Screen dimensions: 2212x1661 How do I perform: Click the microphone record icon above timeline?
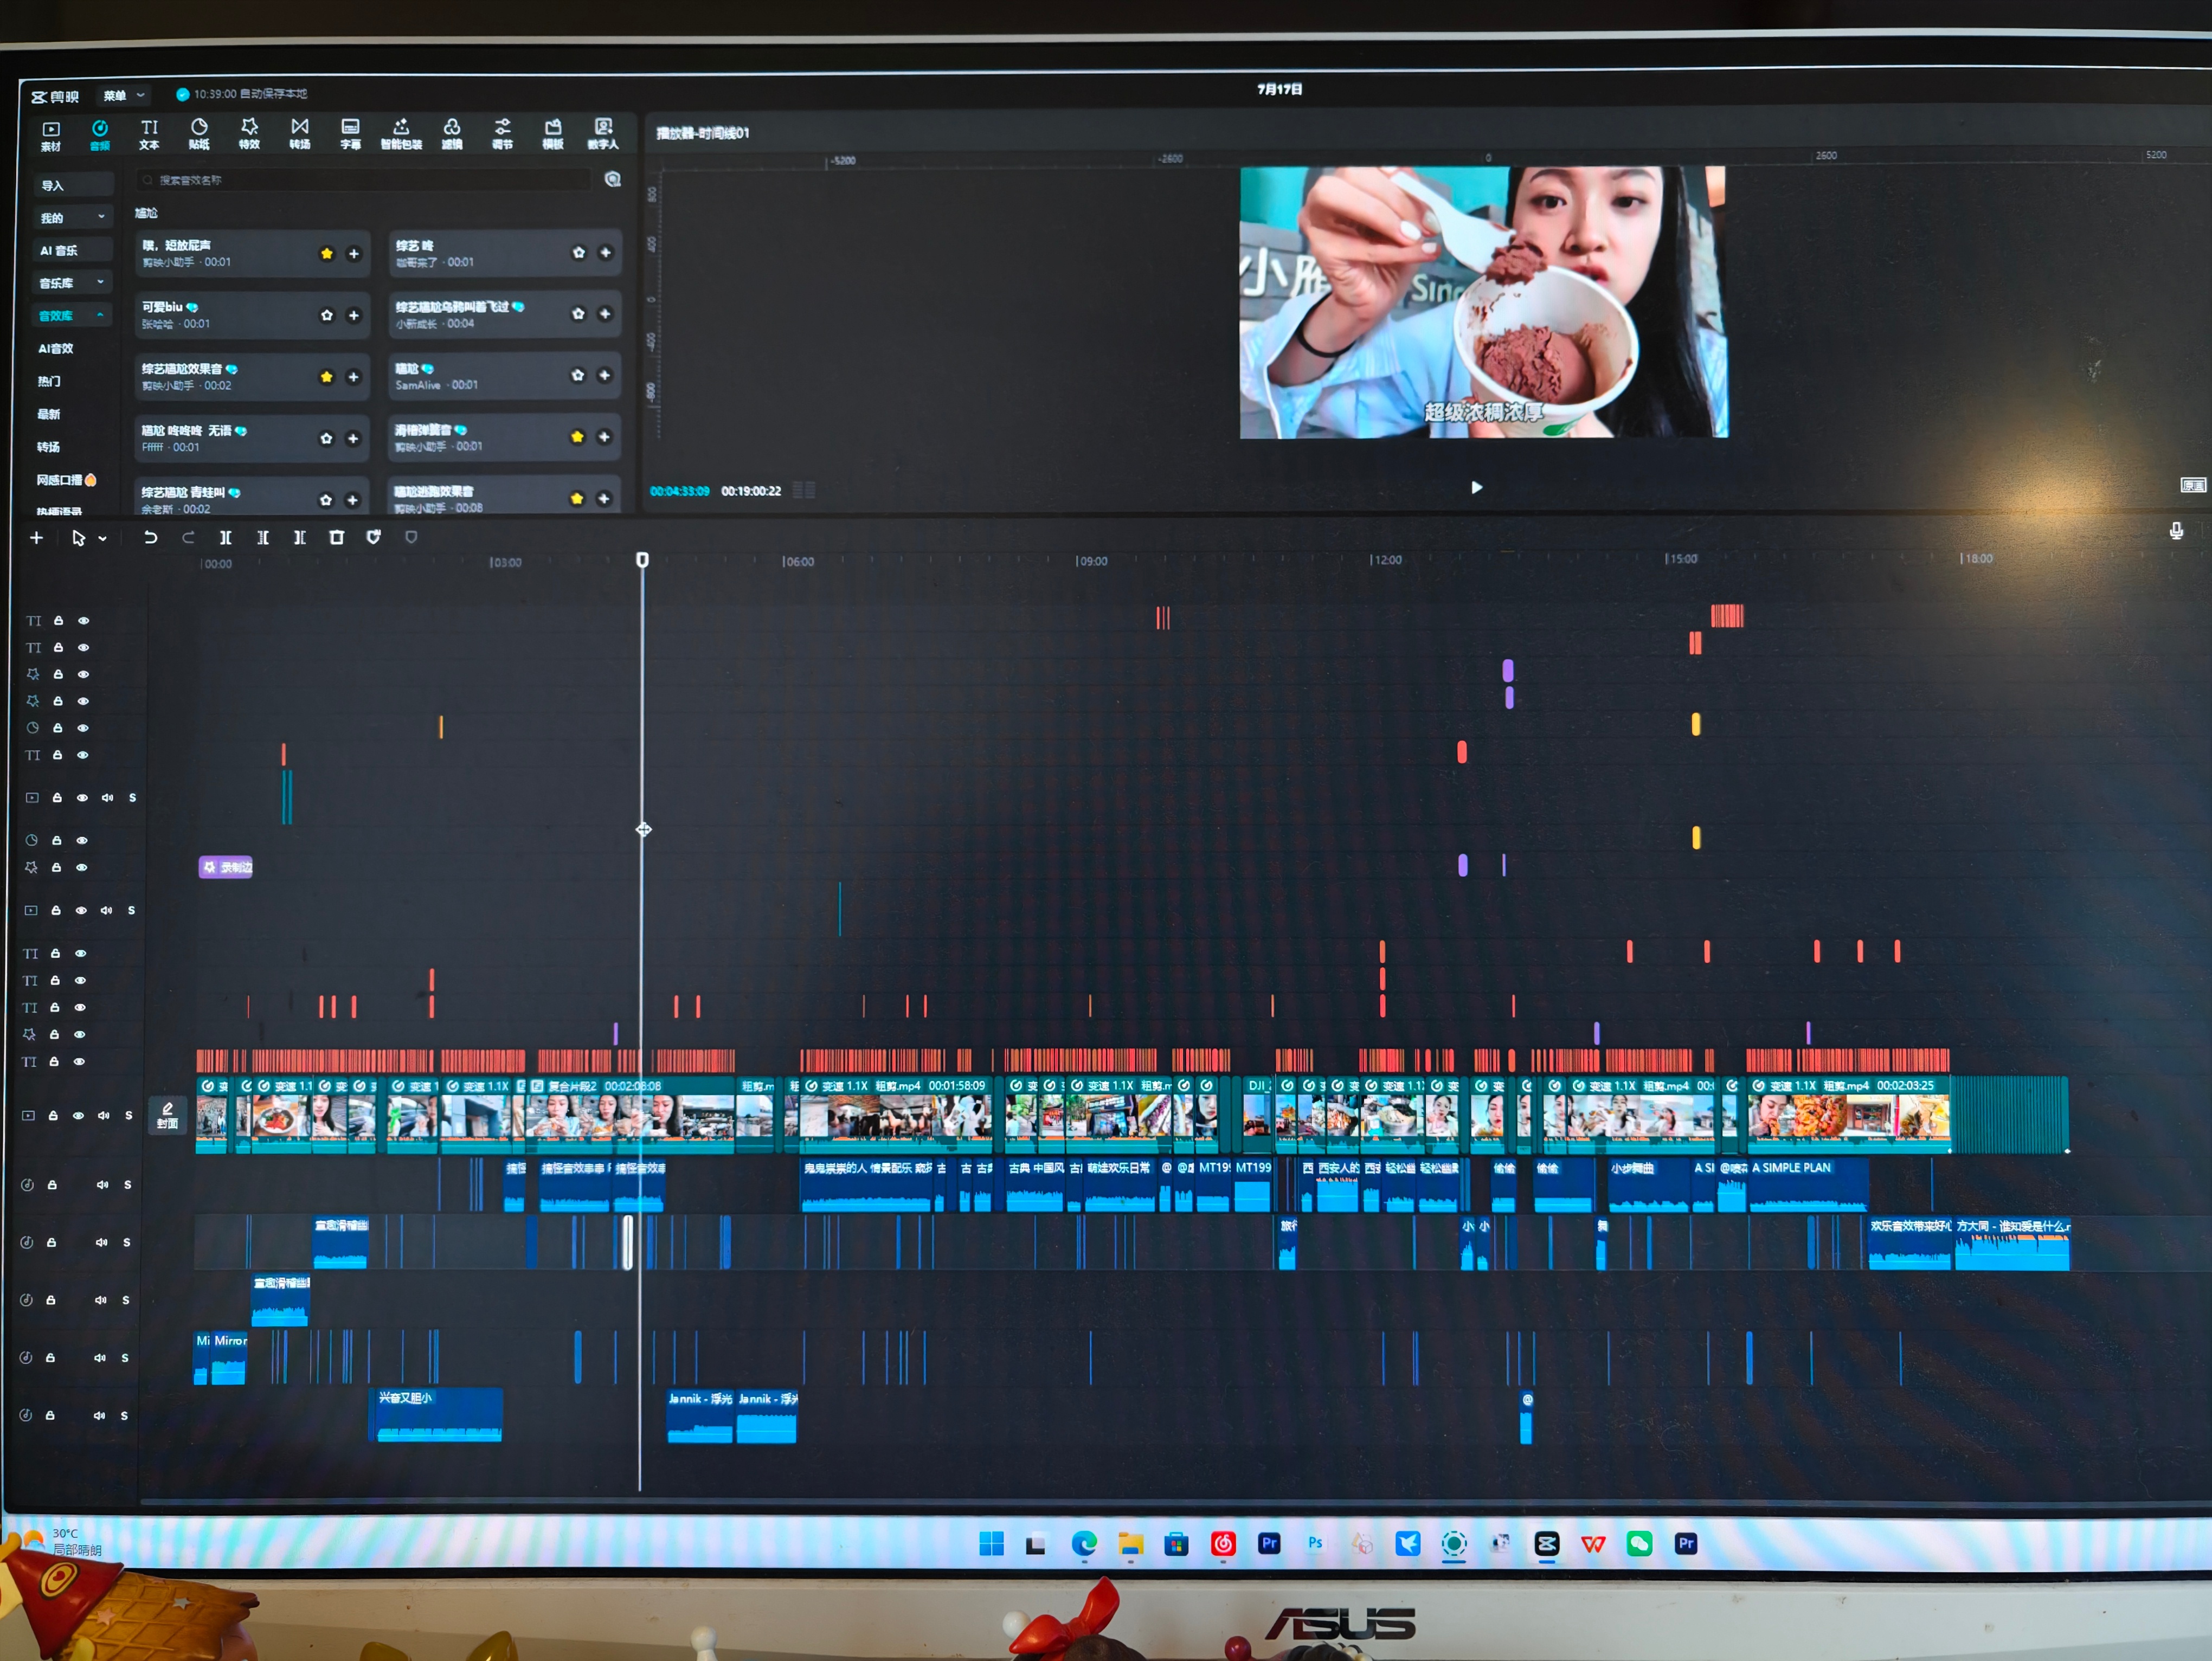coord(2176,530)
